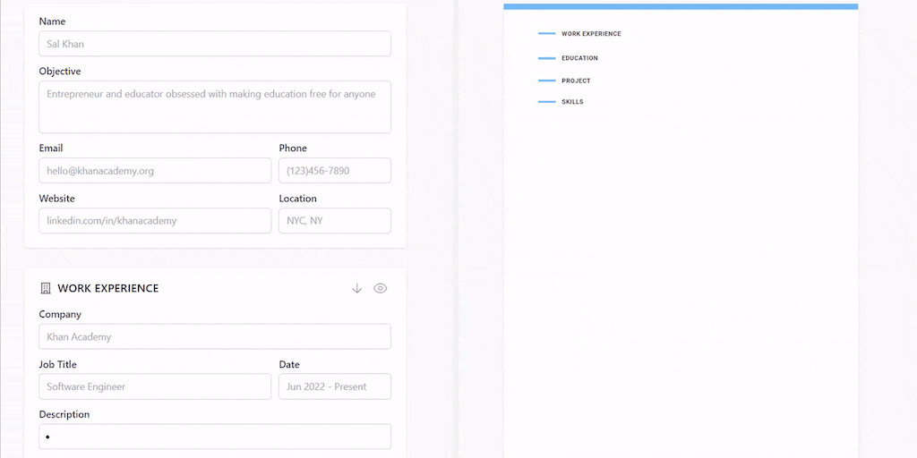Move Work Experience section down with arrow
Viewport: 917px width, 458px height.
tap(356, 288)
